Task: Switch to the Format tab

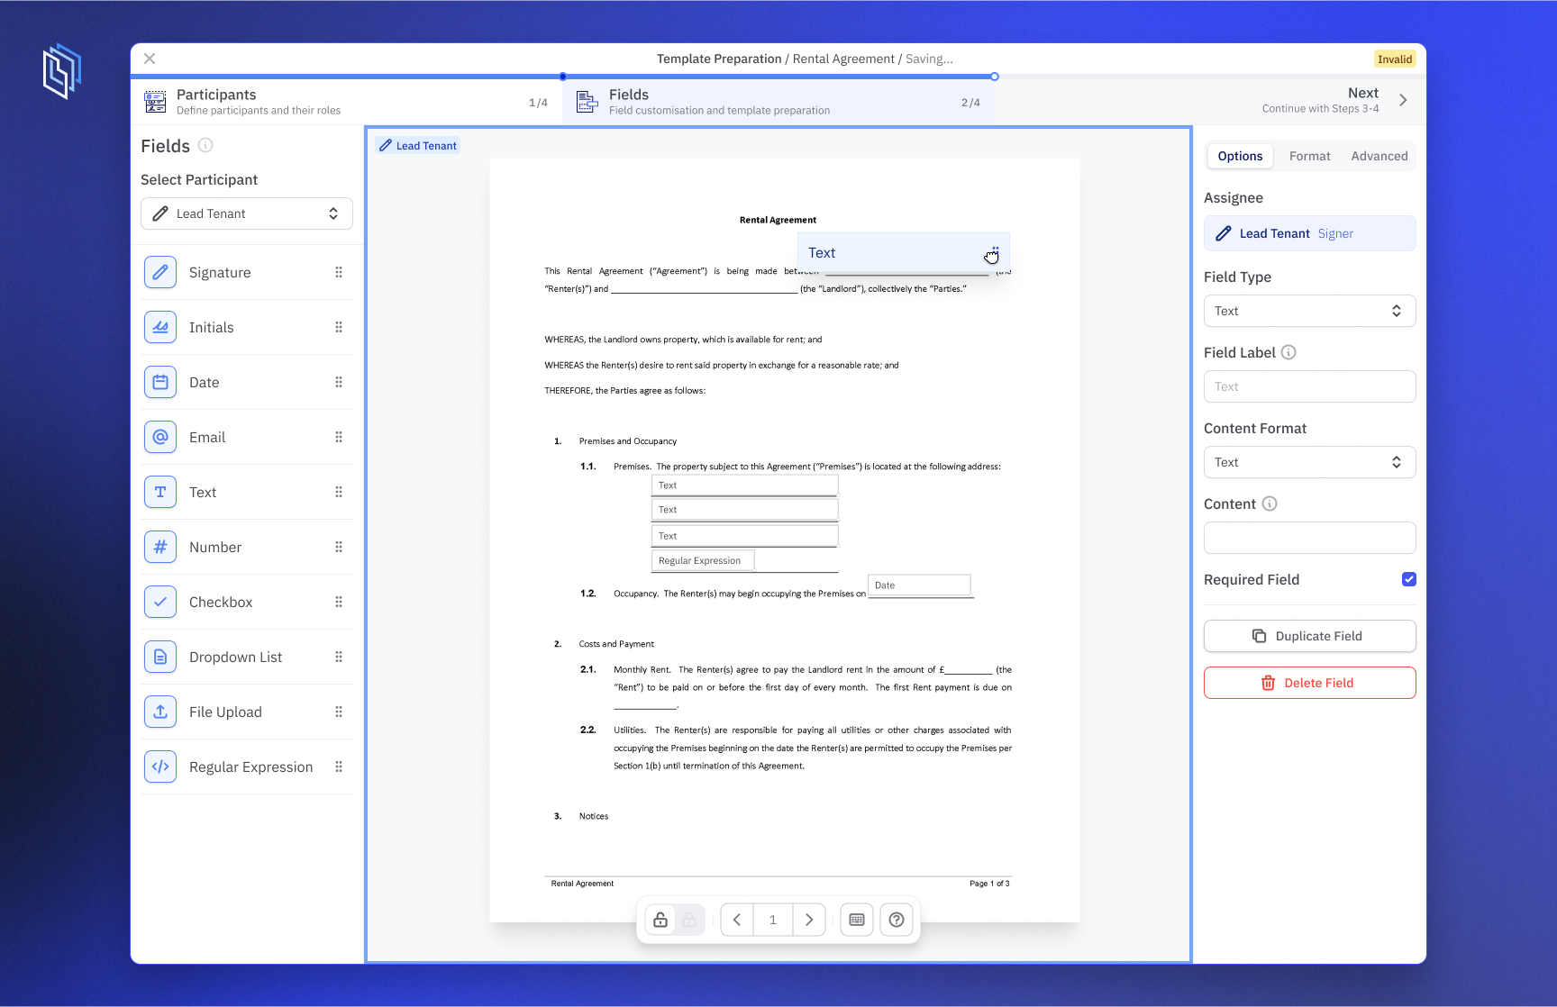Action: 1310,156
